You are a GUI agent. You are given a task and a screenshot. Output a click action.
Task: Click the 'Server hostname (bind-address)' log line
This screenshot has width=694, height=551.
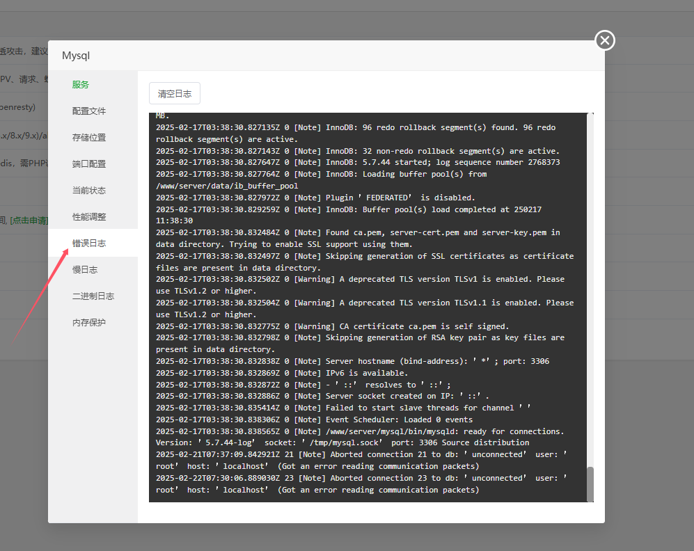click(x=352, y=361)
